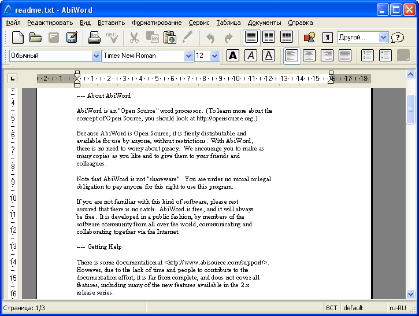Image resolution: width=419 pixels, height=316 pixels.
Task: Run the ABC spell check icon
Action: (112, 38)
